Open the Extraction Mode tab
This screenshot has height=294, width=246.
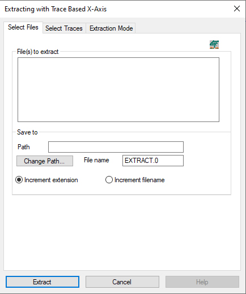point(111,28)
